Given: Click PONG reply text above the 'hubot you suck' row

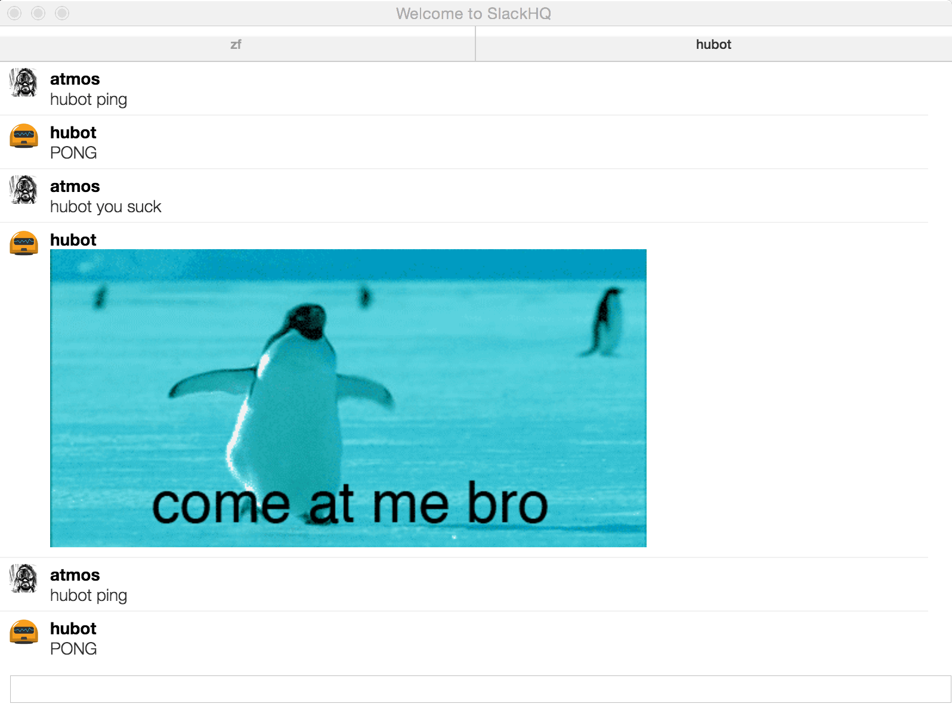Looking at the screenshot, I should [x=73, y=153].
